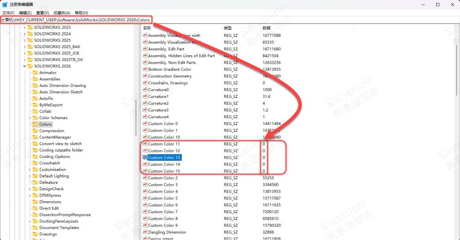
Task: Select the Custom Color 15 value
Action: (x=164, y=171)
